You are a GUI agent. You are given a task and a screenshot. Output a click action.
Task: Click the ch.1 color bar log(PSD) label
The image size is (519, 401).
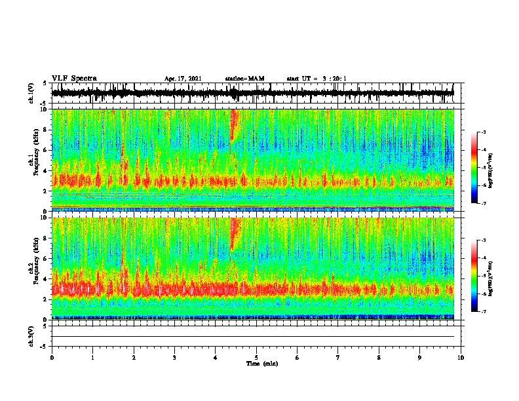point(490,171)
